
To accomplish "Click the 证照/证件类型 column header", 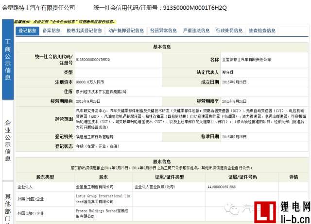I will 169,177.
